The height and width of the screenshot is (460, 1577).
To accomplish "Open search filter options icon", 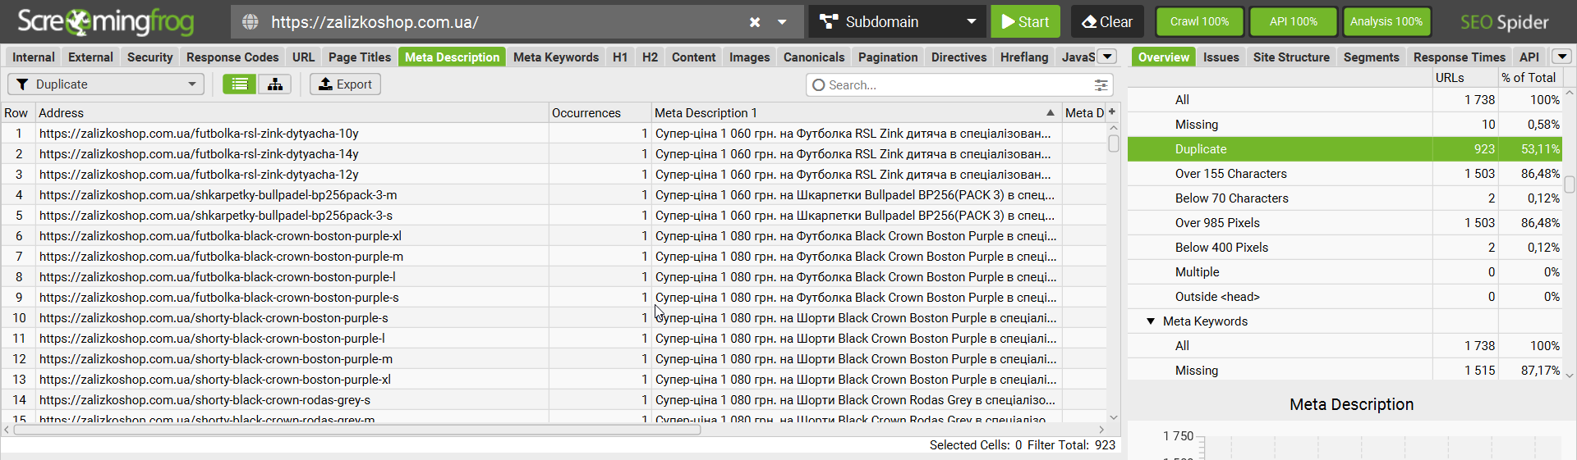I will point(1101,85).
